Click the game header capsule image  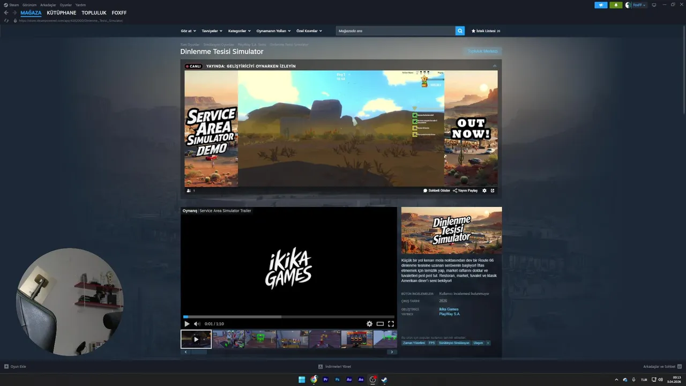coord(452,231)
